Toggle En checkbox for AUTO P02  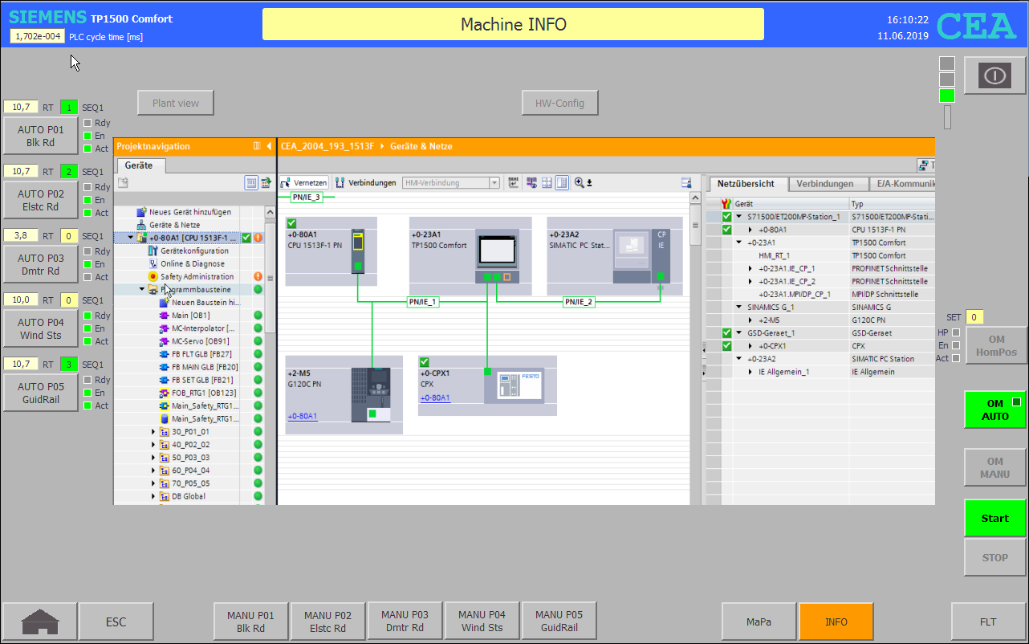[87, 200]
